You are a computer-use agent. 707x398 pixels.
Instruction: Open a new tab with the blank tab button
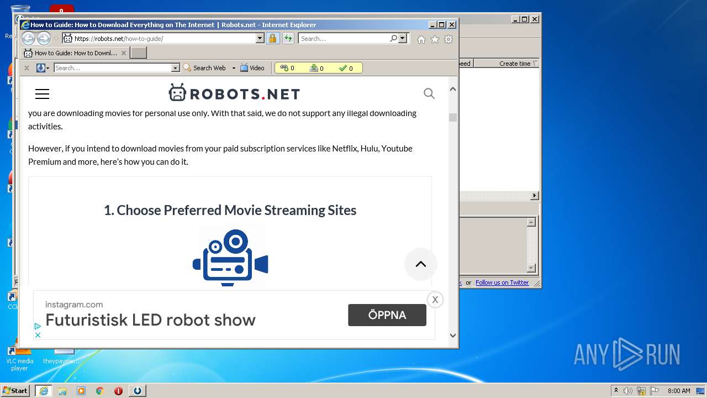138,53
